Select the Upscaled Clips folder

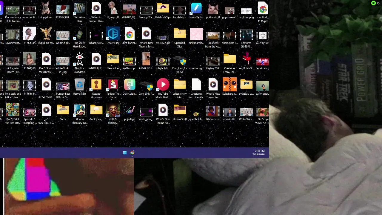click(180, 38)
